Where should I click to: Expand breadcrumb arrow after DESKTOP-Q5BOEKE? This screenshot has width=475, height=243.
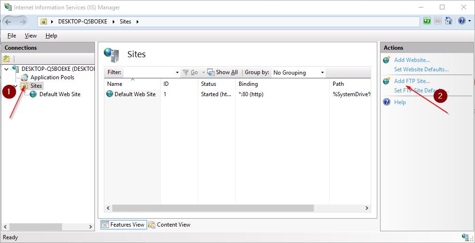coord(114,22)
